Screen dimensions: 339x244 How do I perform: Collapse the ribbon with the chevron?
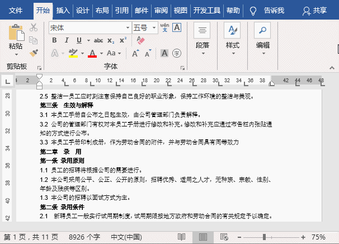click(x=332, y=68)
